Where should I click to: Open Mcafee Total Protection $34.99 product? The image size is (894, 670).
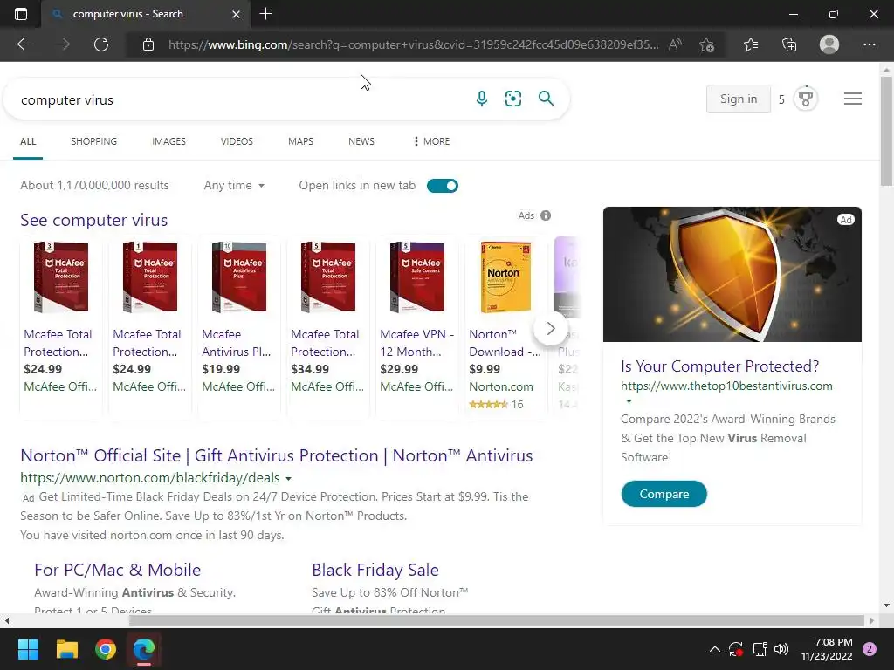(328, 329)
